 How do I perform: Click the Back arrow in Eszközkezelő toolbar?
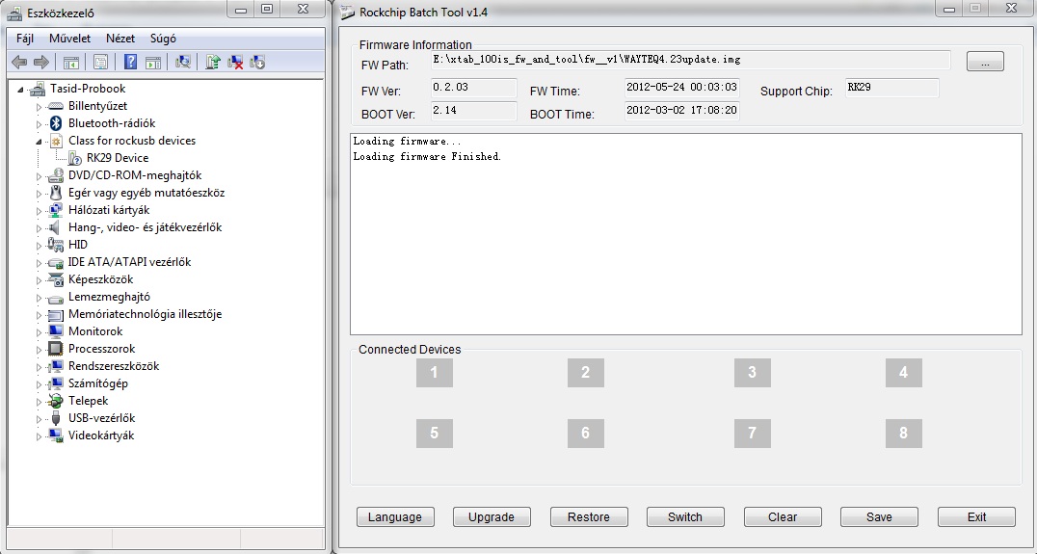20,62
